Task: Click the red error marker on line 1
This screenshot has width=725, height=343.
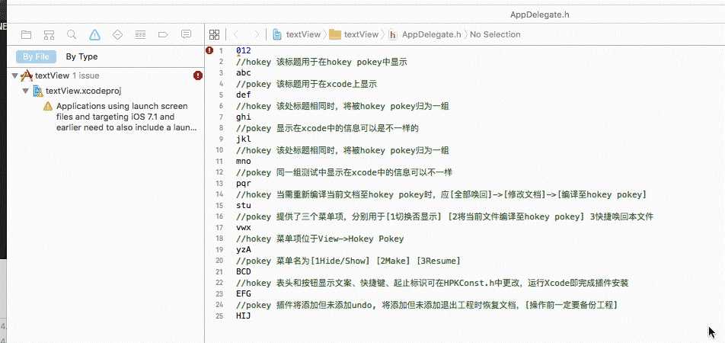Action: click(x=209, y=50)
